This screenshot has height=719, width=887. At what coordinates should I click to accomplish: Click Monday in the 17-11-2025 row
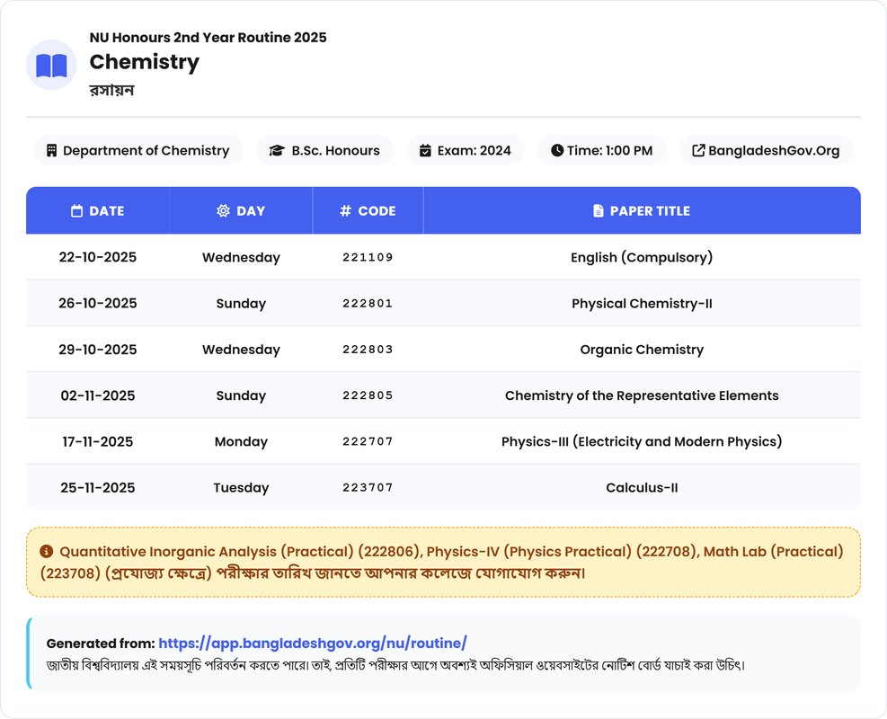tap(241, 442)
